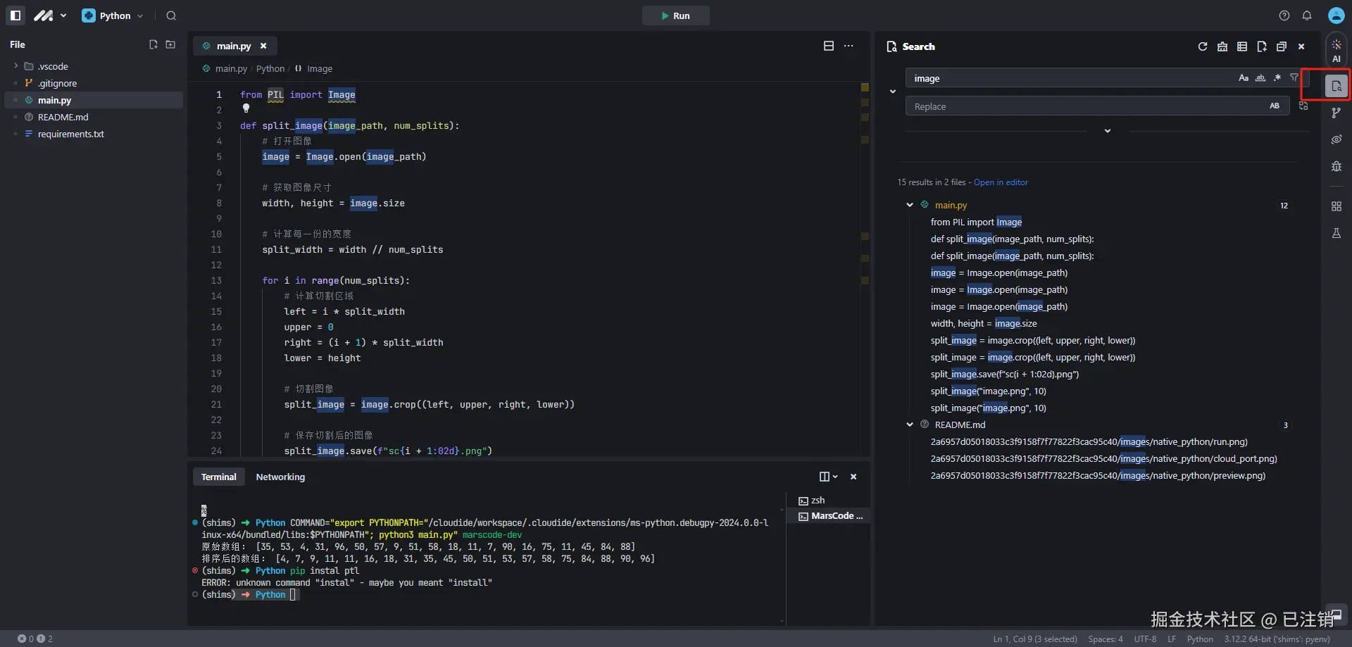
Task: Clear search results in Search panel
Action: point(1222,46)
